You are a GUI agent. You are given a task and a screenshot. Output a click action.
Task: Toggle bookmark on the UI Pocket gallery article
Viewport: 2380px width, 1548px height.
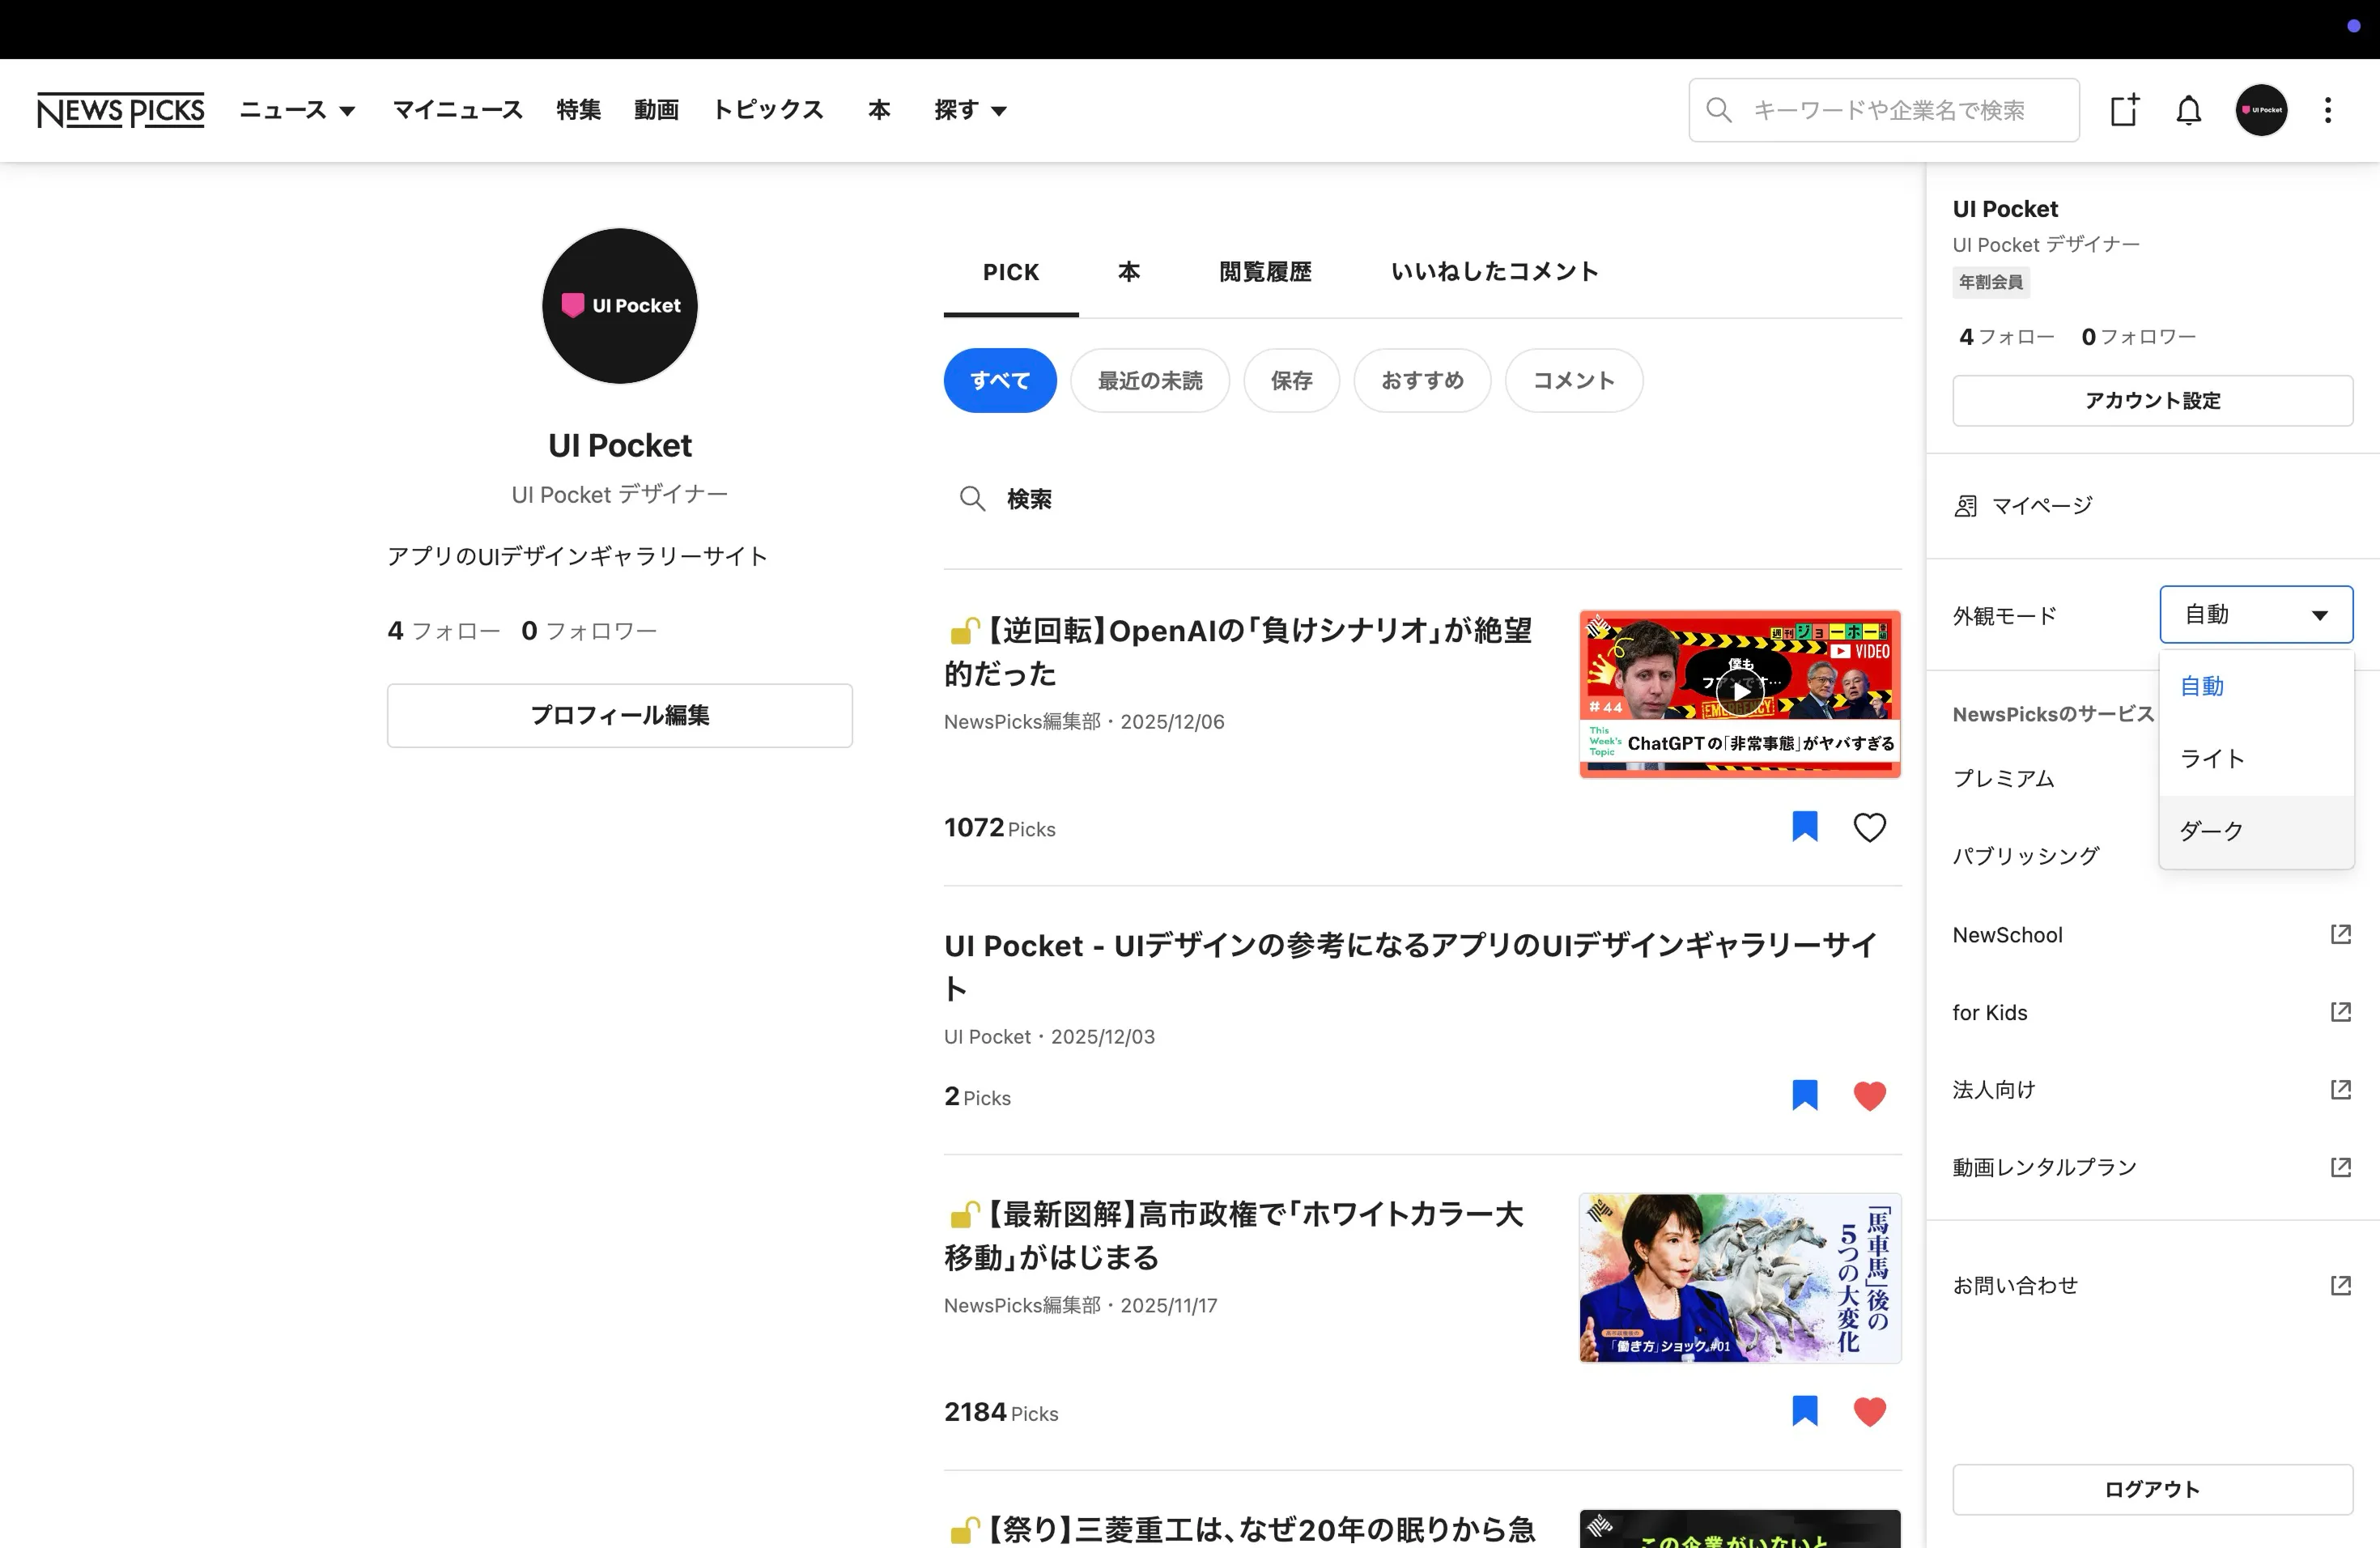point(1804,1095)
